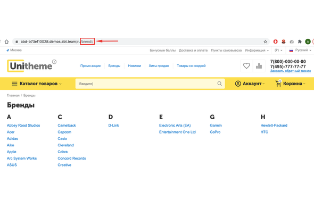The image size is (314, 208).
Task: Open the Acer brand link
Action: point(11,132)
